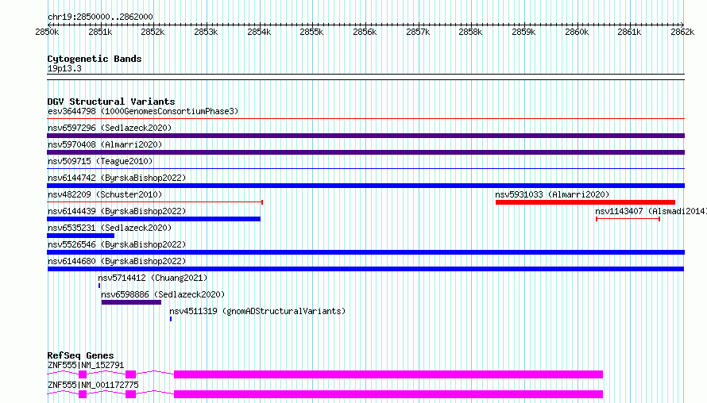Screen dimensions: 707x403
Task: Open the nsv6535231 (Sedlazeck2020) label
Action: pos(110,228)
